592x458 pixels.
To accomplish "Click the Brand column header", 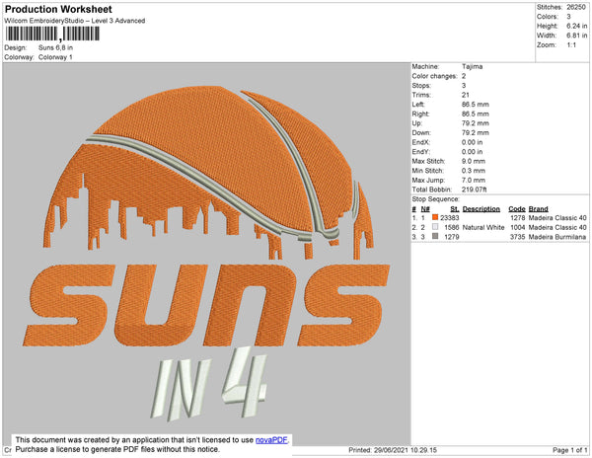I will point(538,209).
